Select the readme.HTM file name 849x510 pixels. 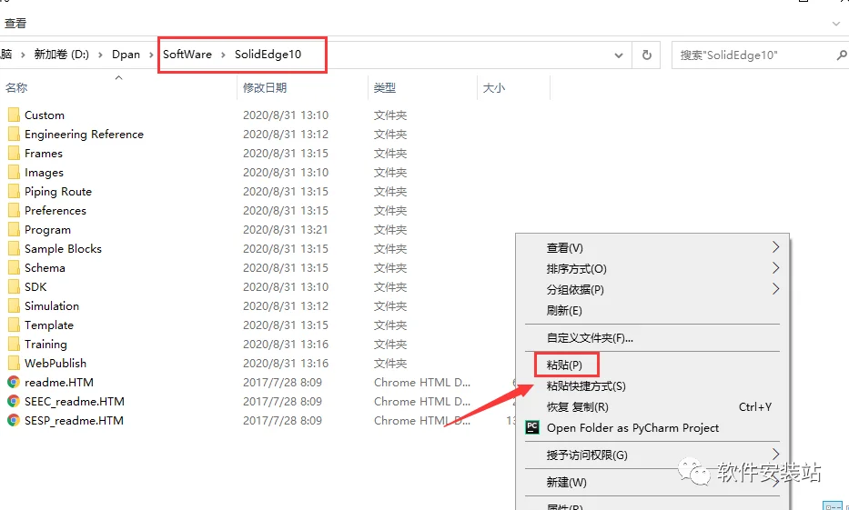point(58,383)
